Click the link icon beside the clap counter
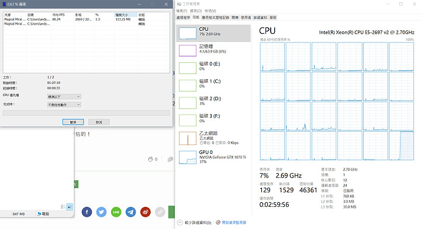The width and height of the screenshot is (421, 229). [170, 160]
